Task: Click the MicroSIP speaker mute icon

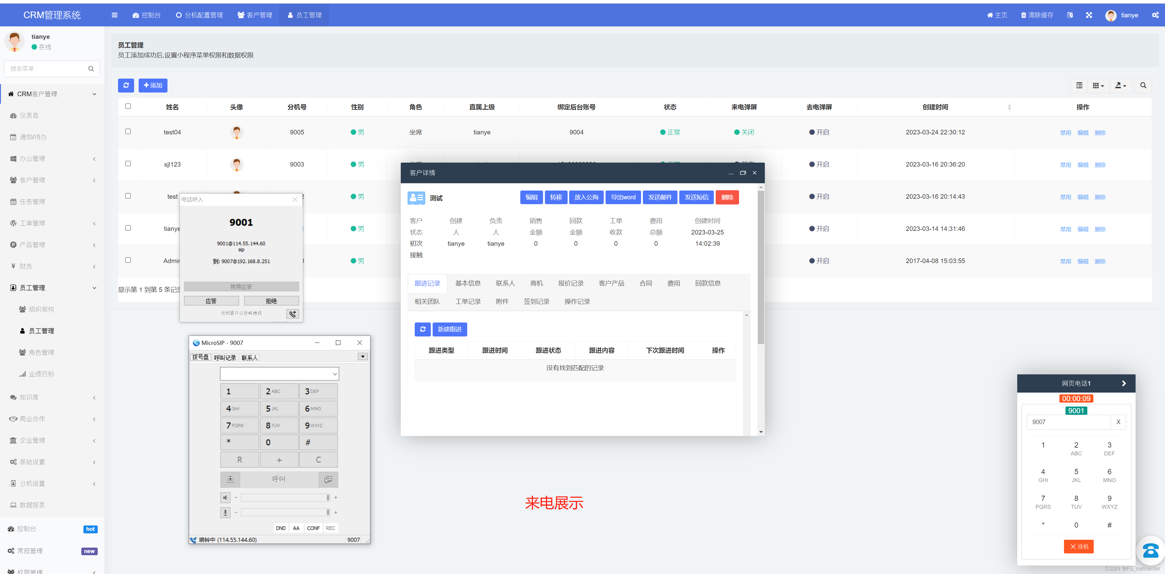Action: pyautogui.click(x=225, y=498)
